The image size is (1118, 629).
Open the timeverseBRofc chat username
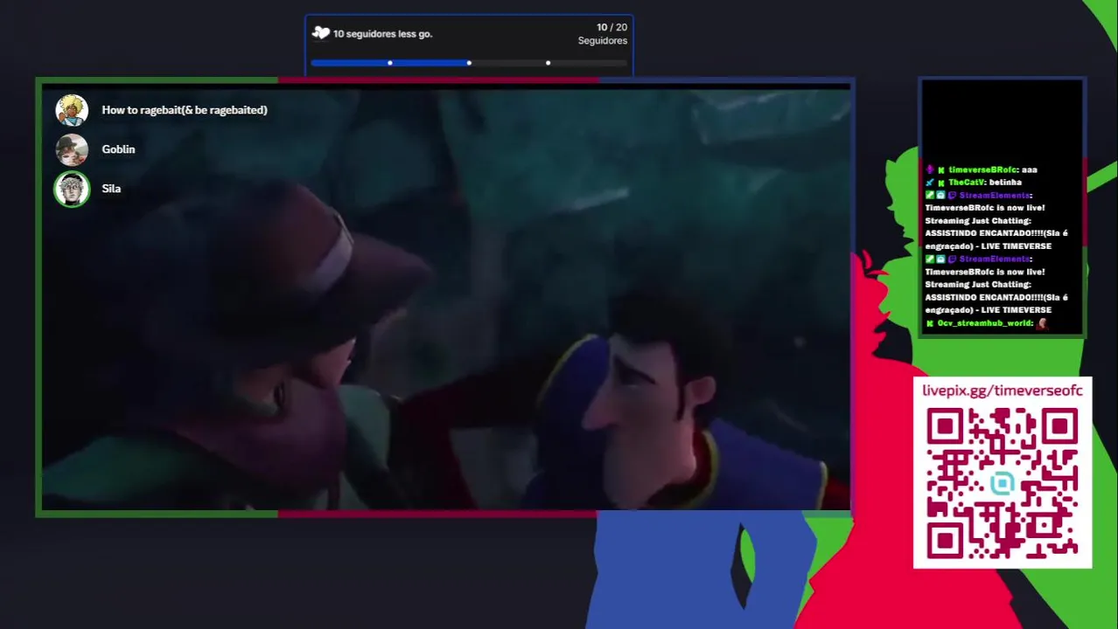(x=982, y=169)
